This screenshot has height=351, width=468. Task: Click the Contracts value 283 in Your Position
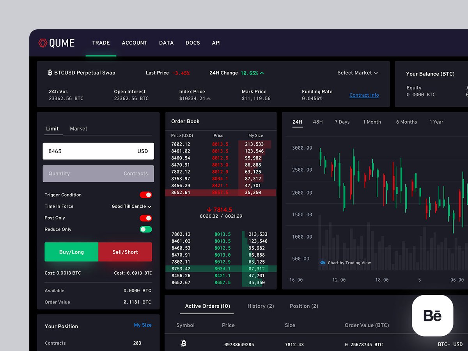point(137,343)
